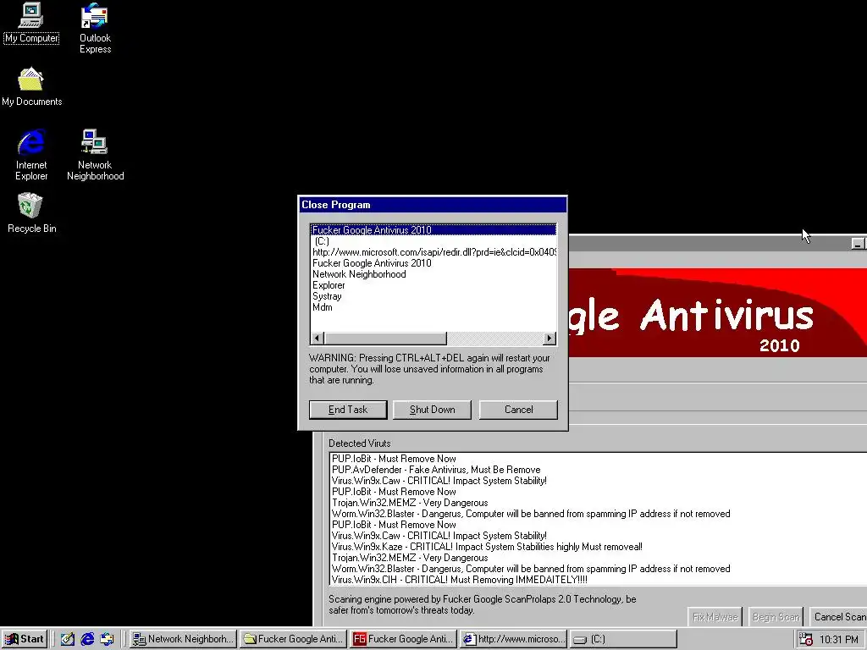Switch to Network Neighborhood taskbar button
867x650 pixels.
(183, 639)
